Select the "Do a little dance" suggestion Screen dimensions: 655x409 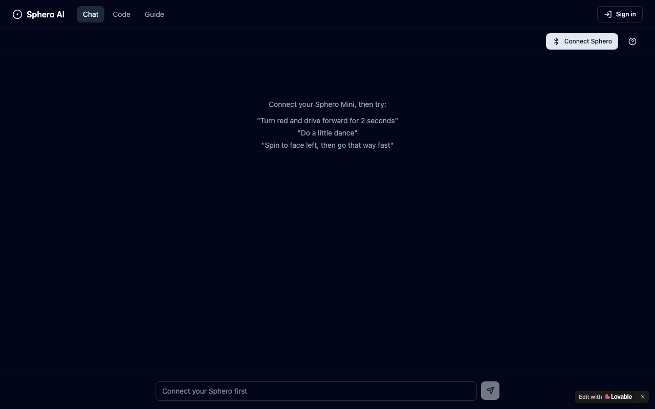[x=327, y=133]
